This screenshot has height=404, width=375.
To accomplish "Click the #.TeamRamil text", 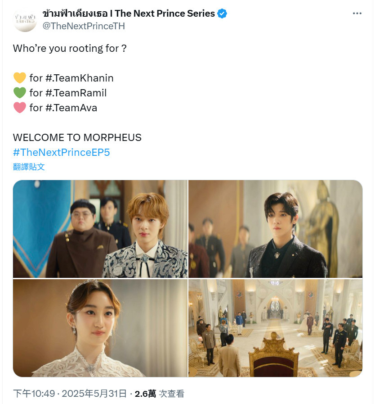I will coord(76,93).
